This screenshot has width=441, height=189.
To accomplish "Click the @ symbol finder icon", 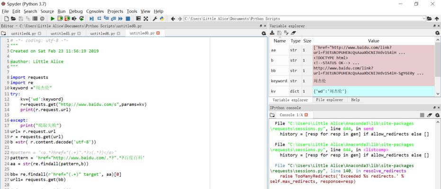I will click(x=42, y=19).
